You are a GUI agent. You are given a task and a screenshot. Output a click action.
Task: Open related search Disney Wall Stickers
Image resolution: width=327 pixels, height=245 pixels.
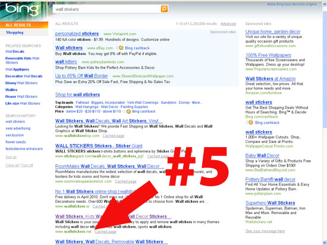tap(21, 83)
